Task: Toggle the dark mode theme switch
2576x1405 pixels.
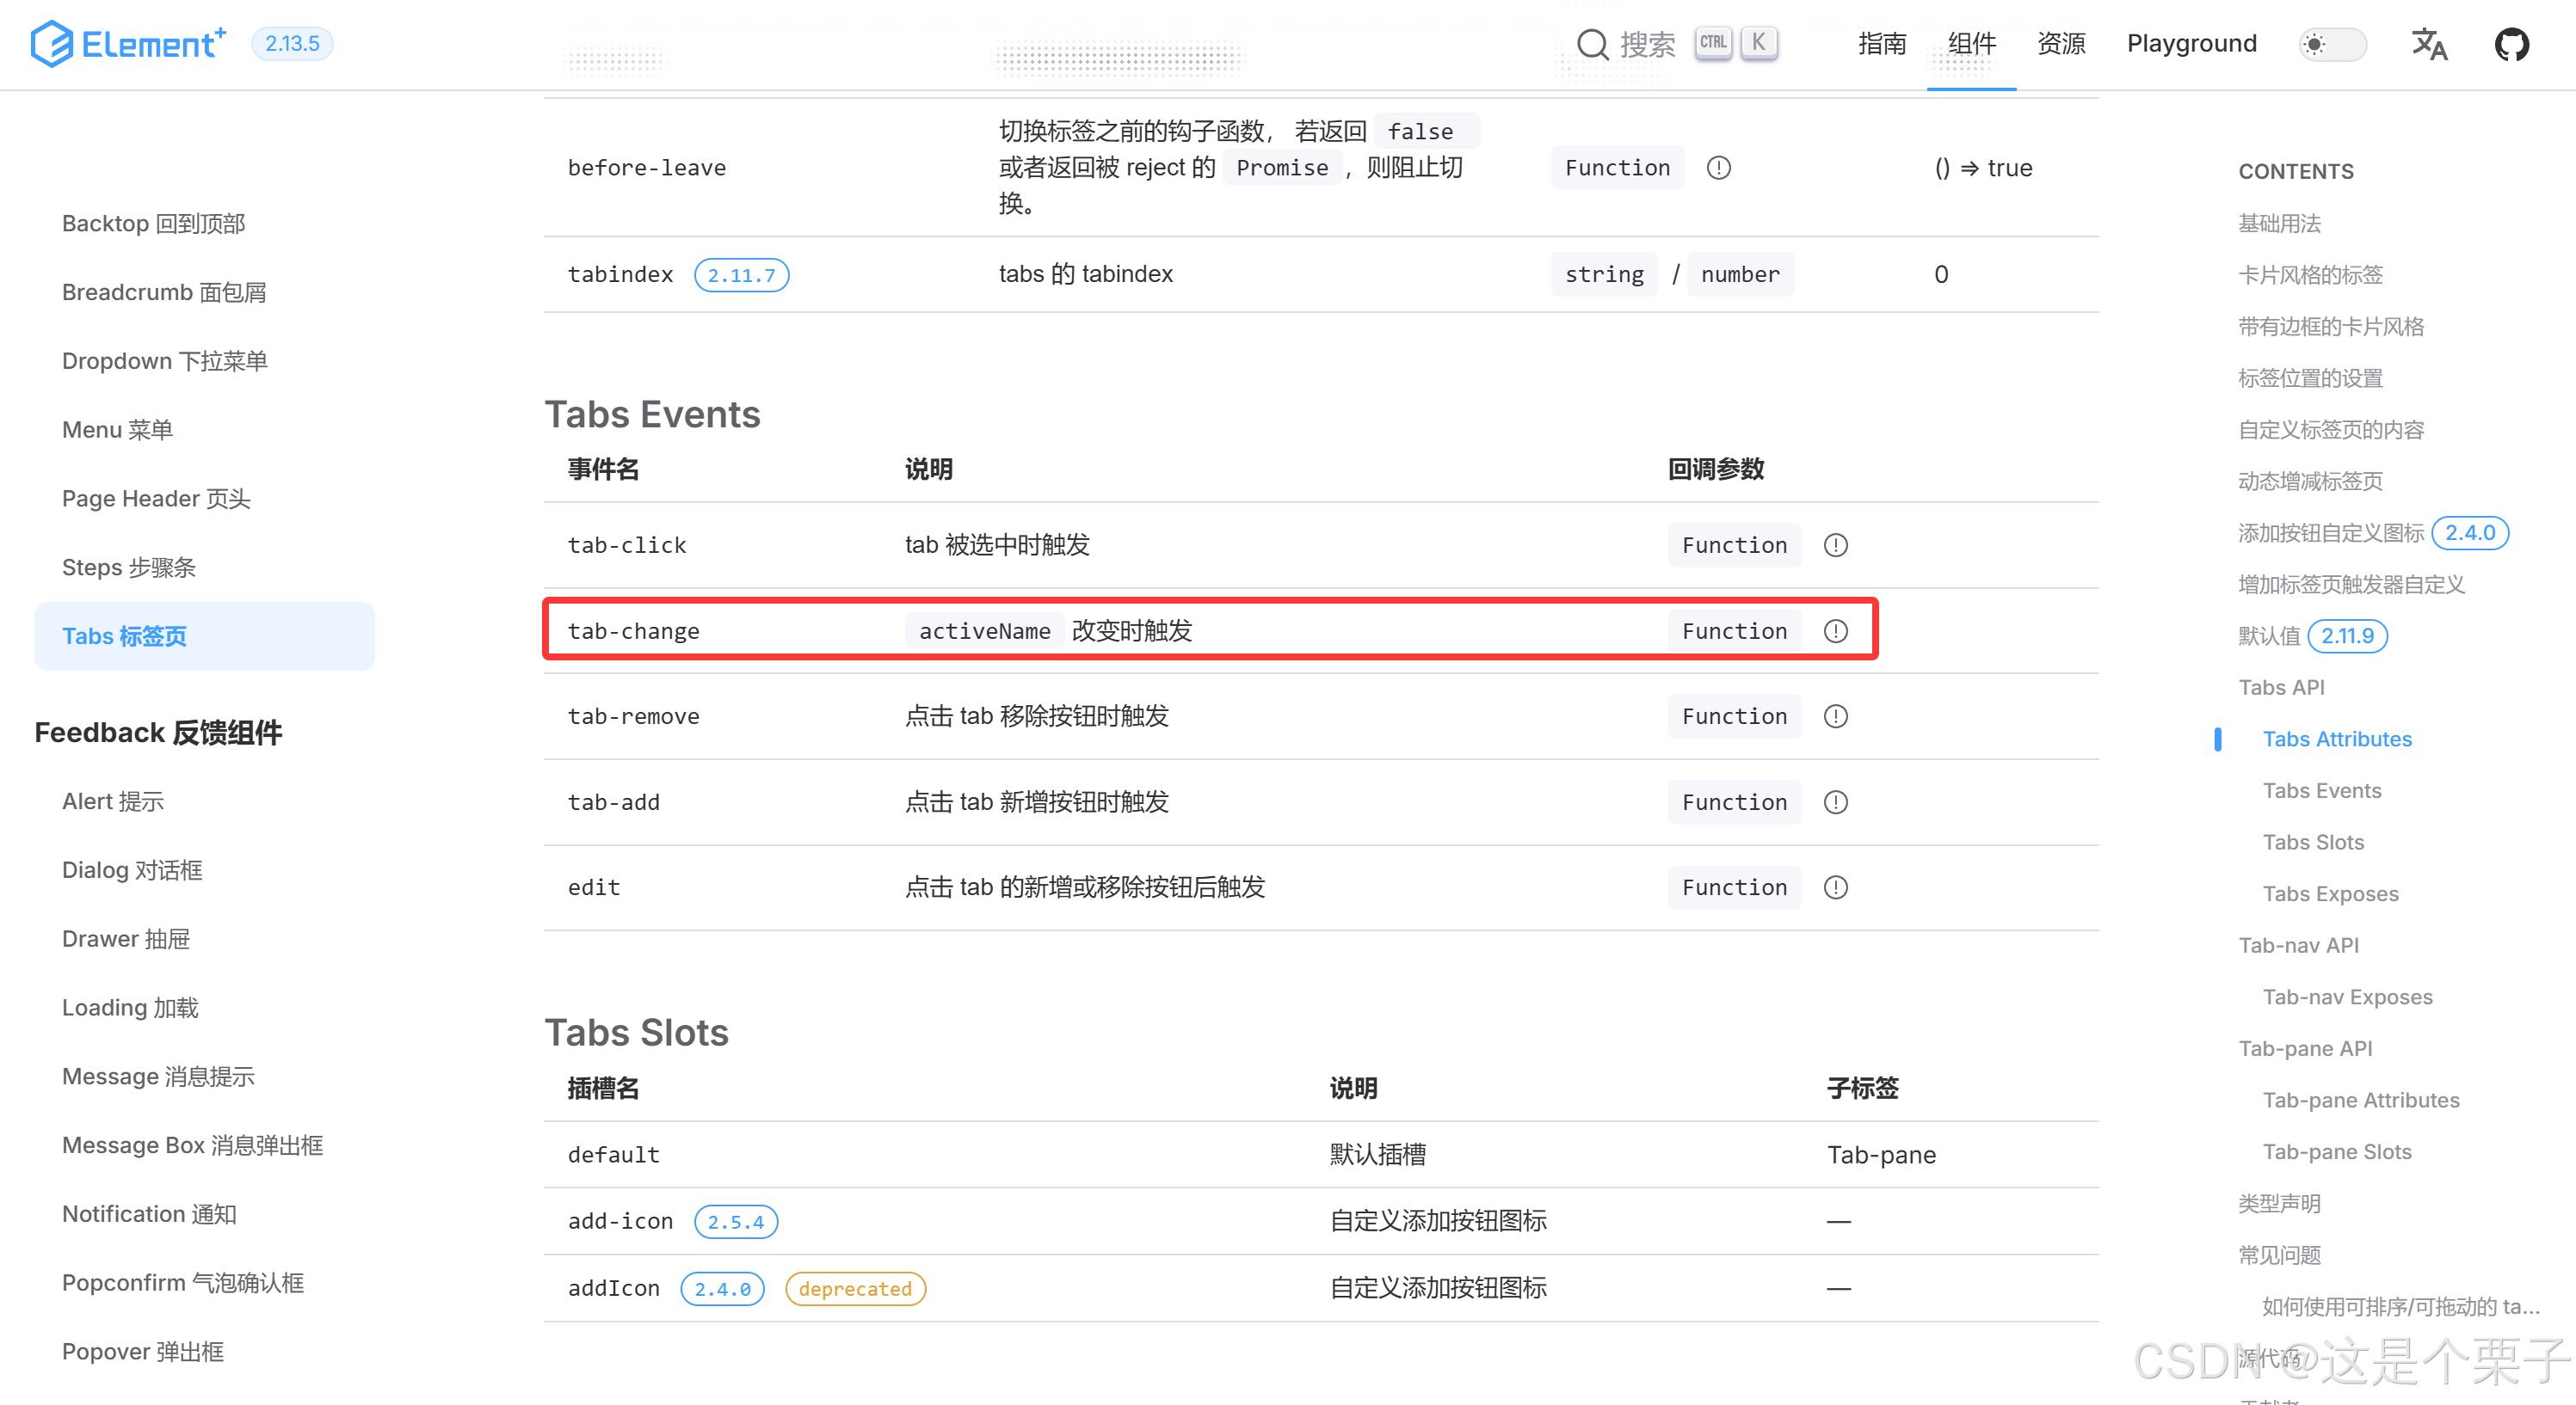Action: (x=2332, y=44)
